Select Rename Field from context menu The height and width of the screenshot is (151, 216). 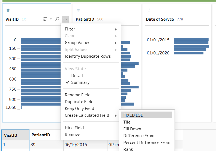click(77, 95)
